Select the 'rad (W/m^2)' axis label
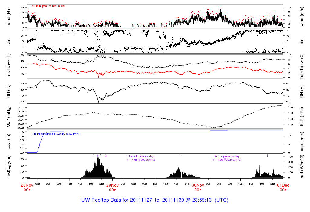This screenshot has width=310, height=212. [302, 166]
